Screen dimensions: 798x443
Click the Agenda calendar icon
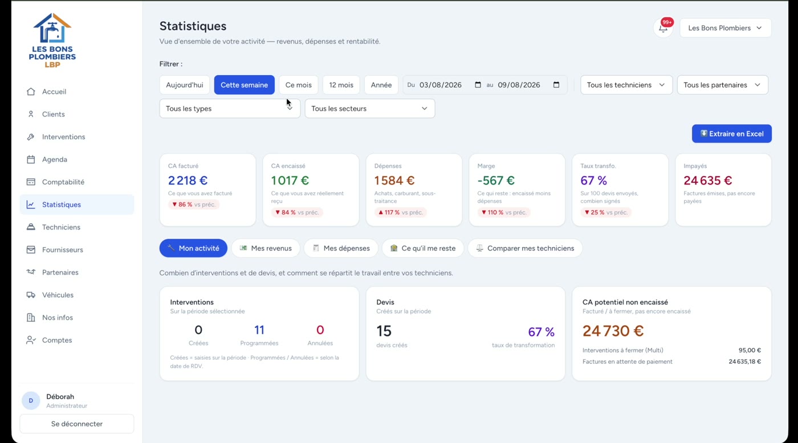(31, 159)
